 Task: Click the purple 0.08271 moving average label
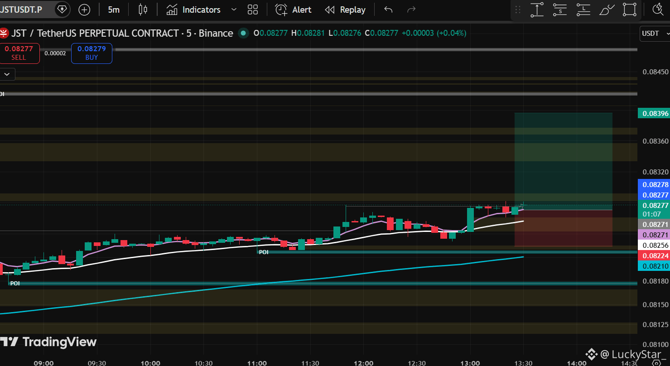654,235
